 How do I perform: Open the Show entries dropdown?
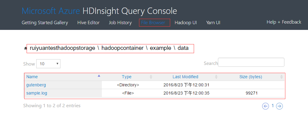[x=48, y=64]
